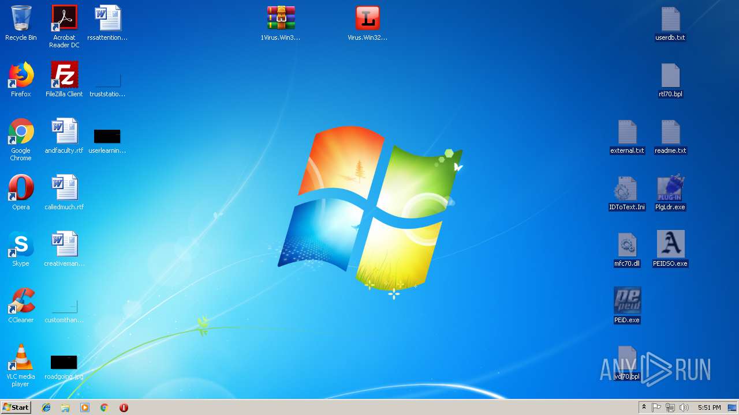
Task: Open volume speaker tray icon
Action: [x=684, y=408]
